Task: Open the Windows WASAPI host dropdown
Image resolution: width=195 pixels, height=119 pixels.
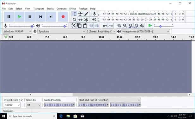Action: (x=17, y=32)
